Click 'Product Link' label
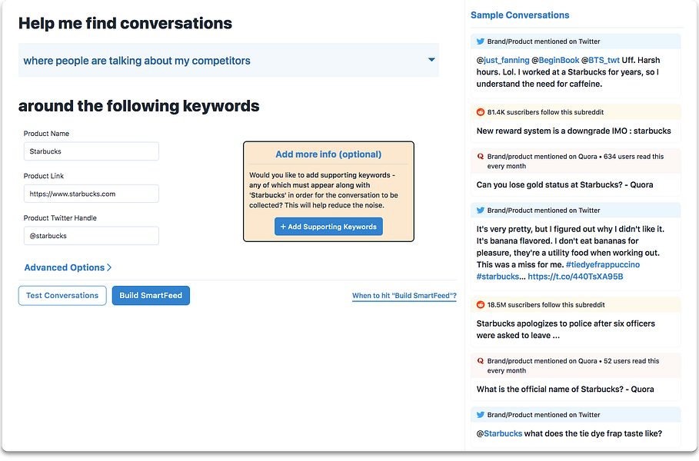 (x=44, y=176)
